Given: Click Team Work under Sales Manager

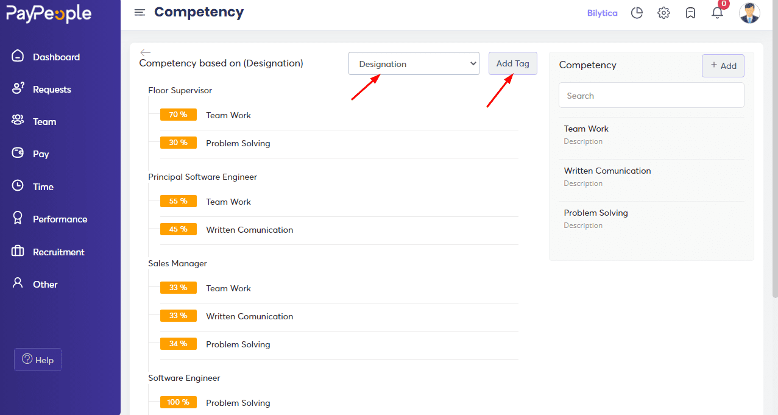Looking at the screenshot, I should pyautogui.click(x=228, y=288).
